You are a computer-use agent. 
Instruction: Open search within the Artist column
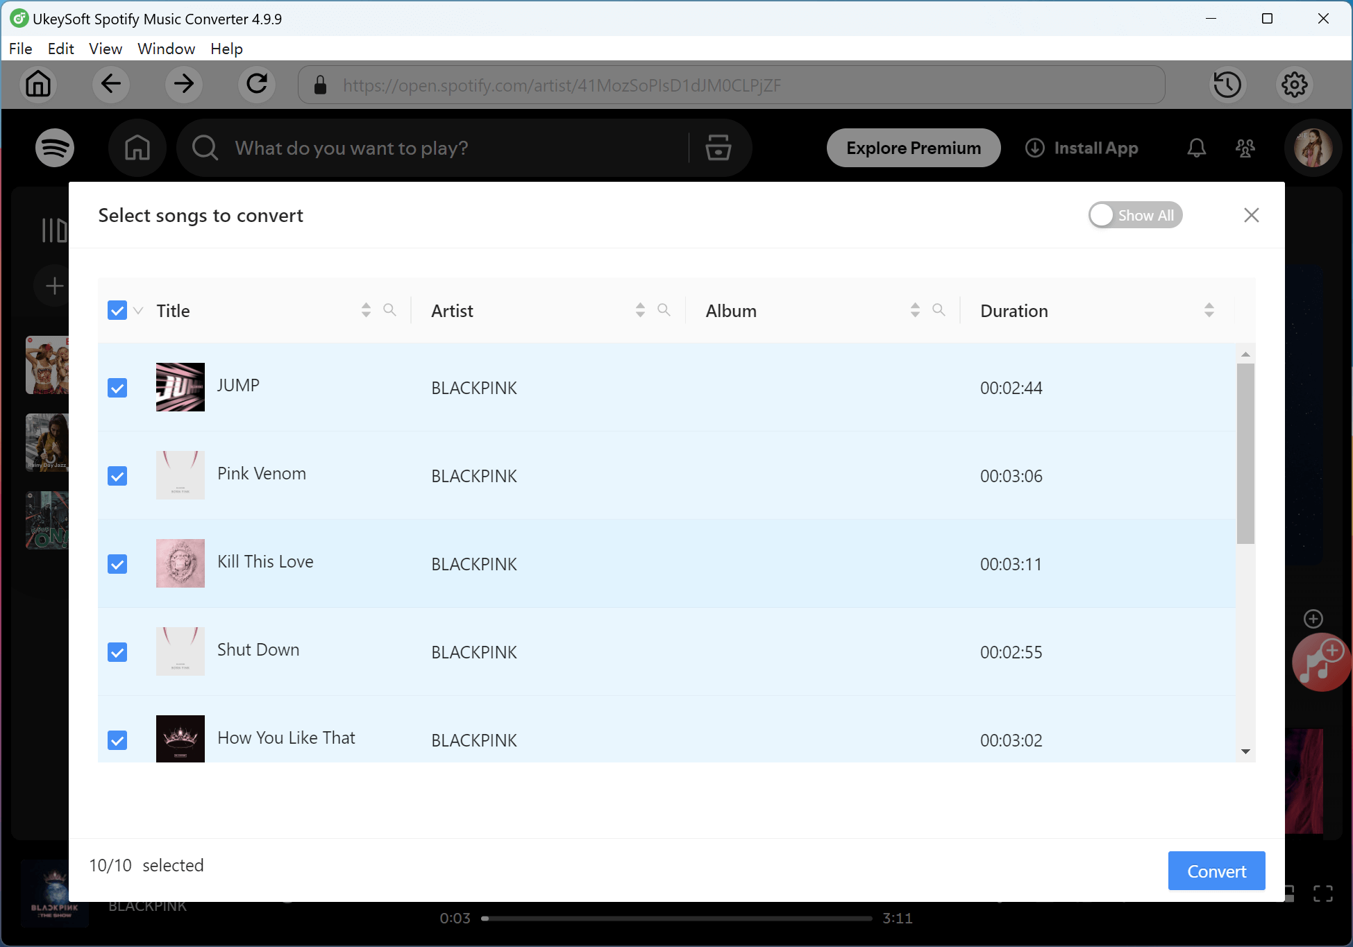click(664, 310)
